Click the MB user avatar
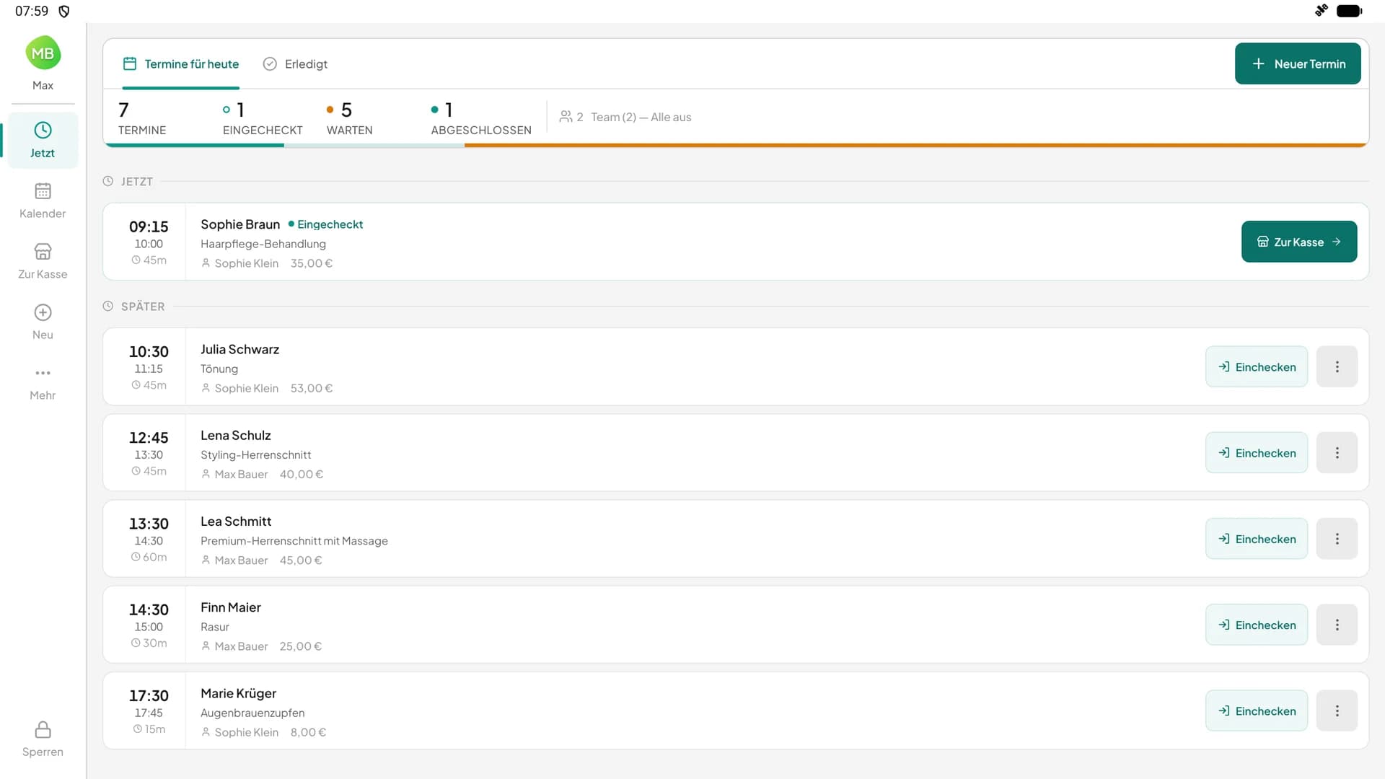1385x779 pixels. [43, 53]
